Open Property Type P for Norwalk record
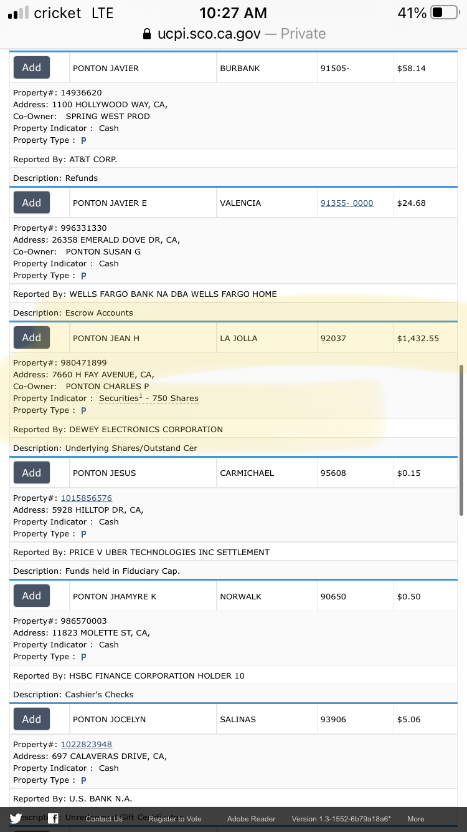The width and height of the screenshot is (467, 832). [83, 657]
